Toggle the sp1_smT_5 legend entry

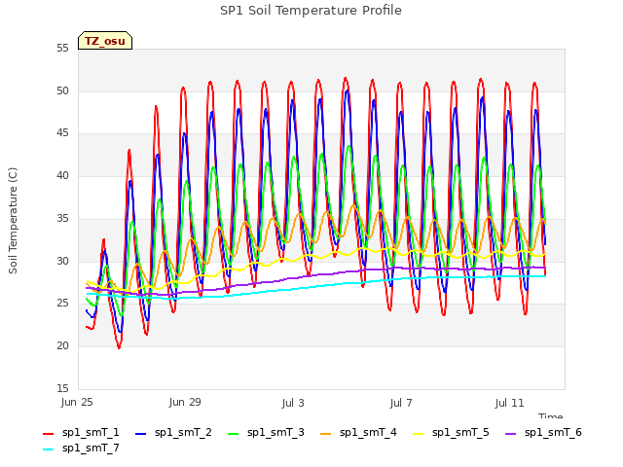(x=451, y=432)
